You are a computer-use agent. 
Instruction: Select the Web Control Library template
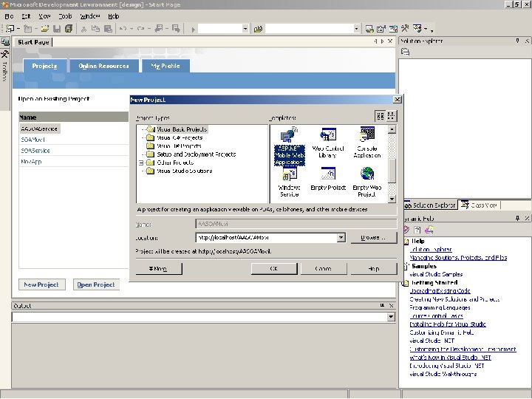328,143
